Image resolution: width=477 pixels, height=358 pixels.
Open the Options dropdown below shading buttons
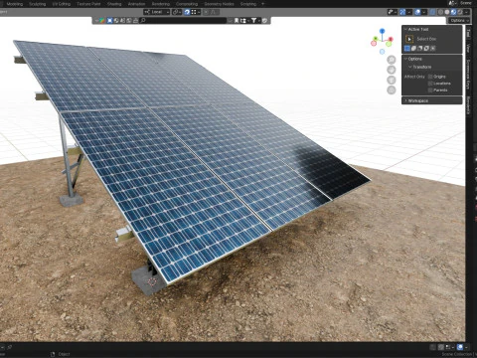click(x=459, y=21)
